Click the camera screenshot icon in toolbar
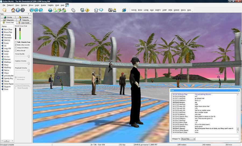 pos(110,10)
